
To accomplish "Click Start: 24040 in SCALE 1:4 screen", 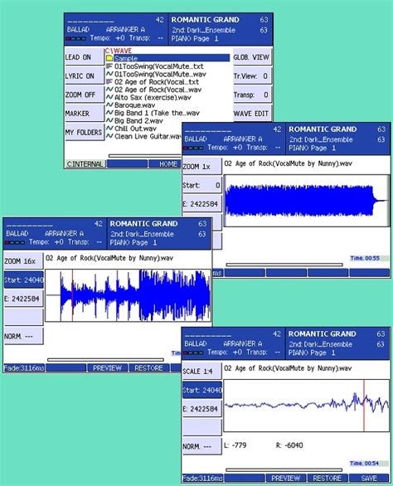I will pos(202,391).
